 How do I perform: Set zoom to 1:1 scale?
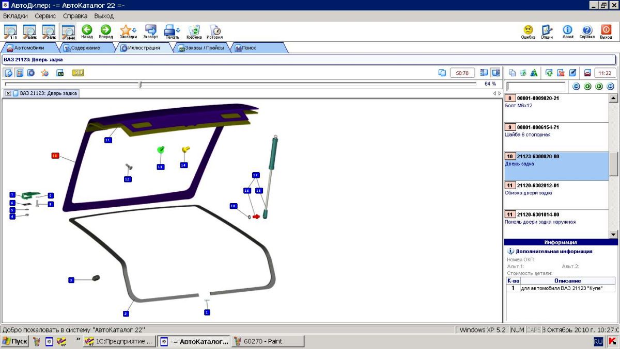[10, 31]
